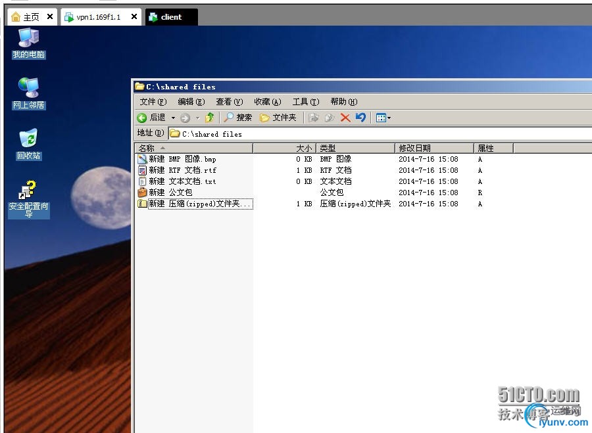The width and height of the screenshot is (592, 433).
Task: Open the 工具(T) menu
Action: point(305,102)
